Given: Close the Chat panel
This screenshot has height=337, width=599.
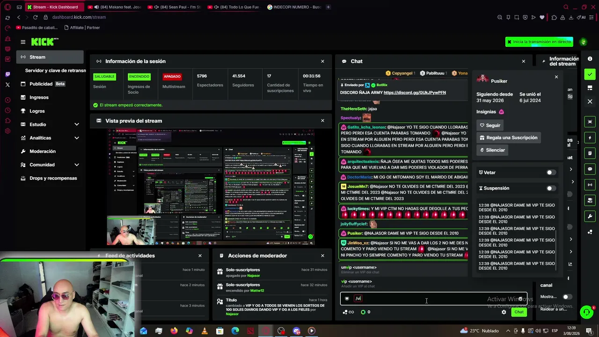Looking at the screenshot, I should point(524,61).
